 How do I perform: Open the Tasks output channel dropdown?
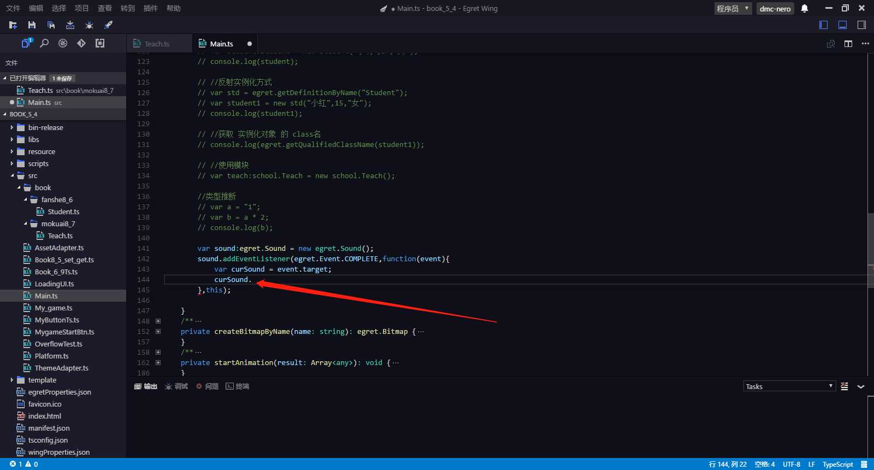(789, 386)
